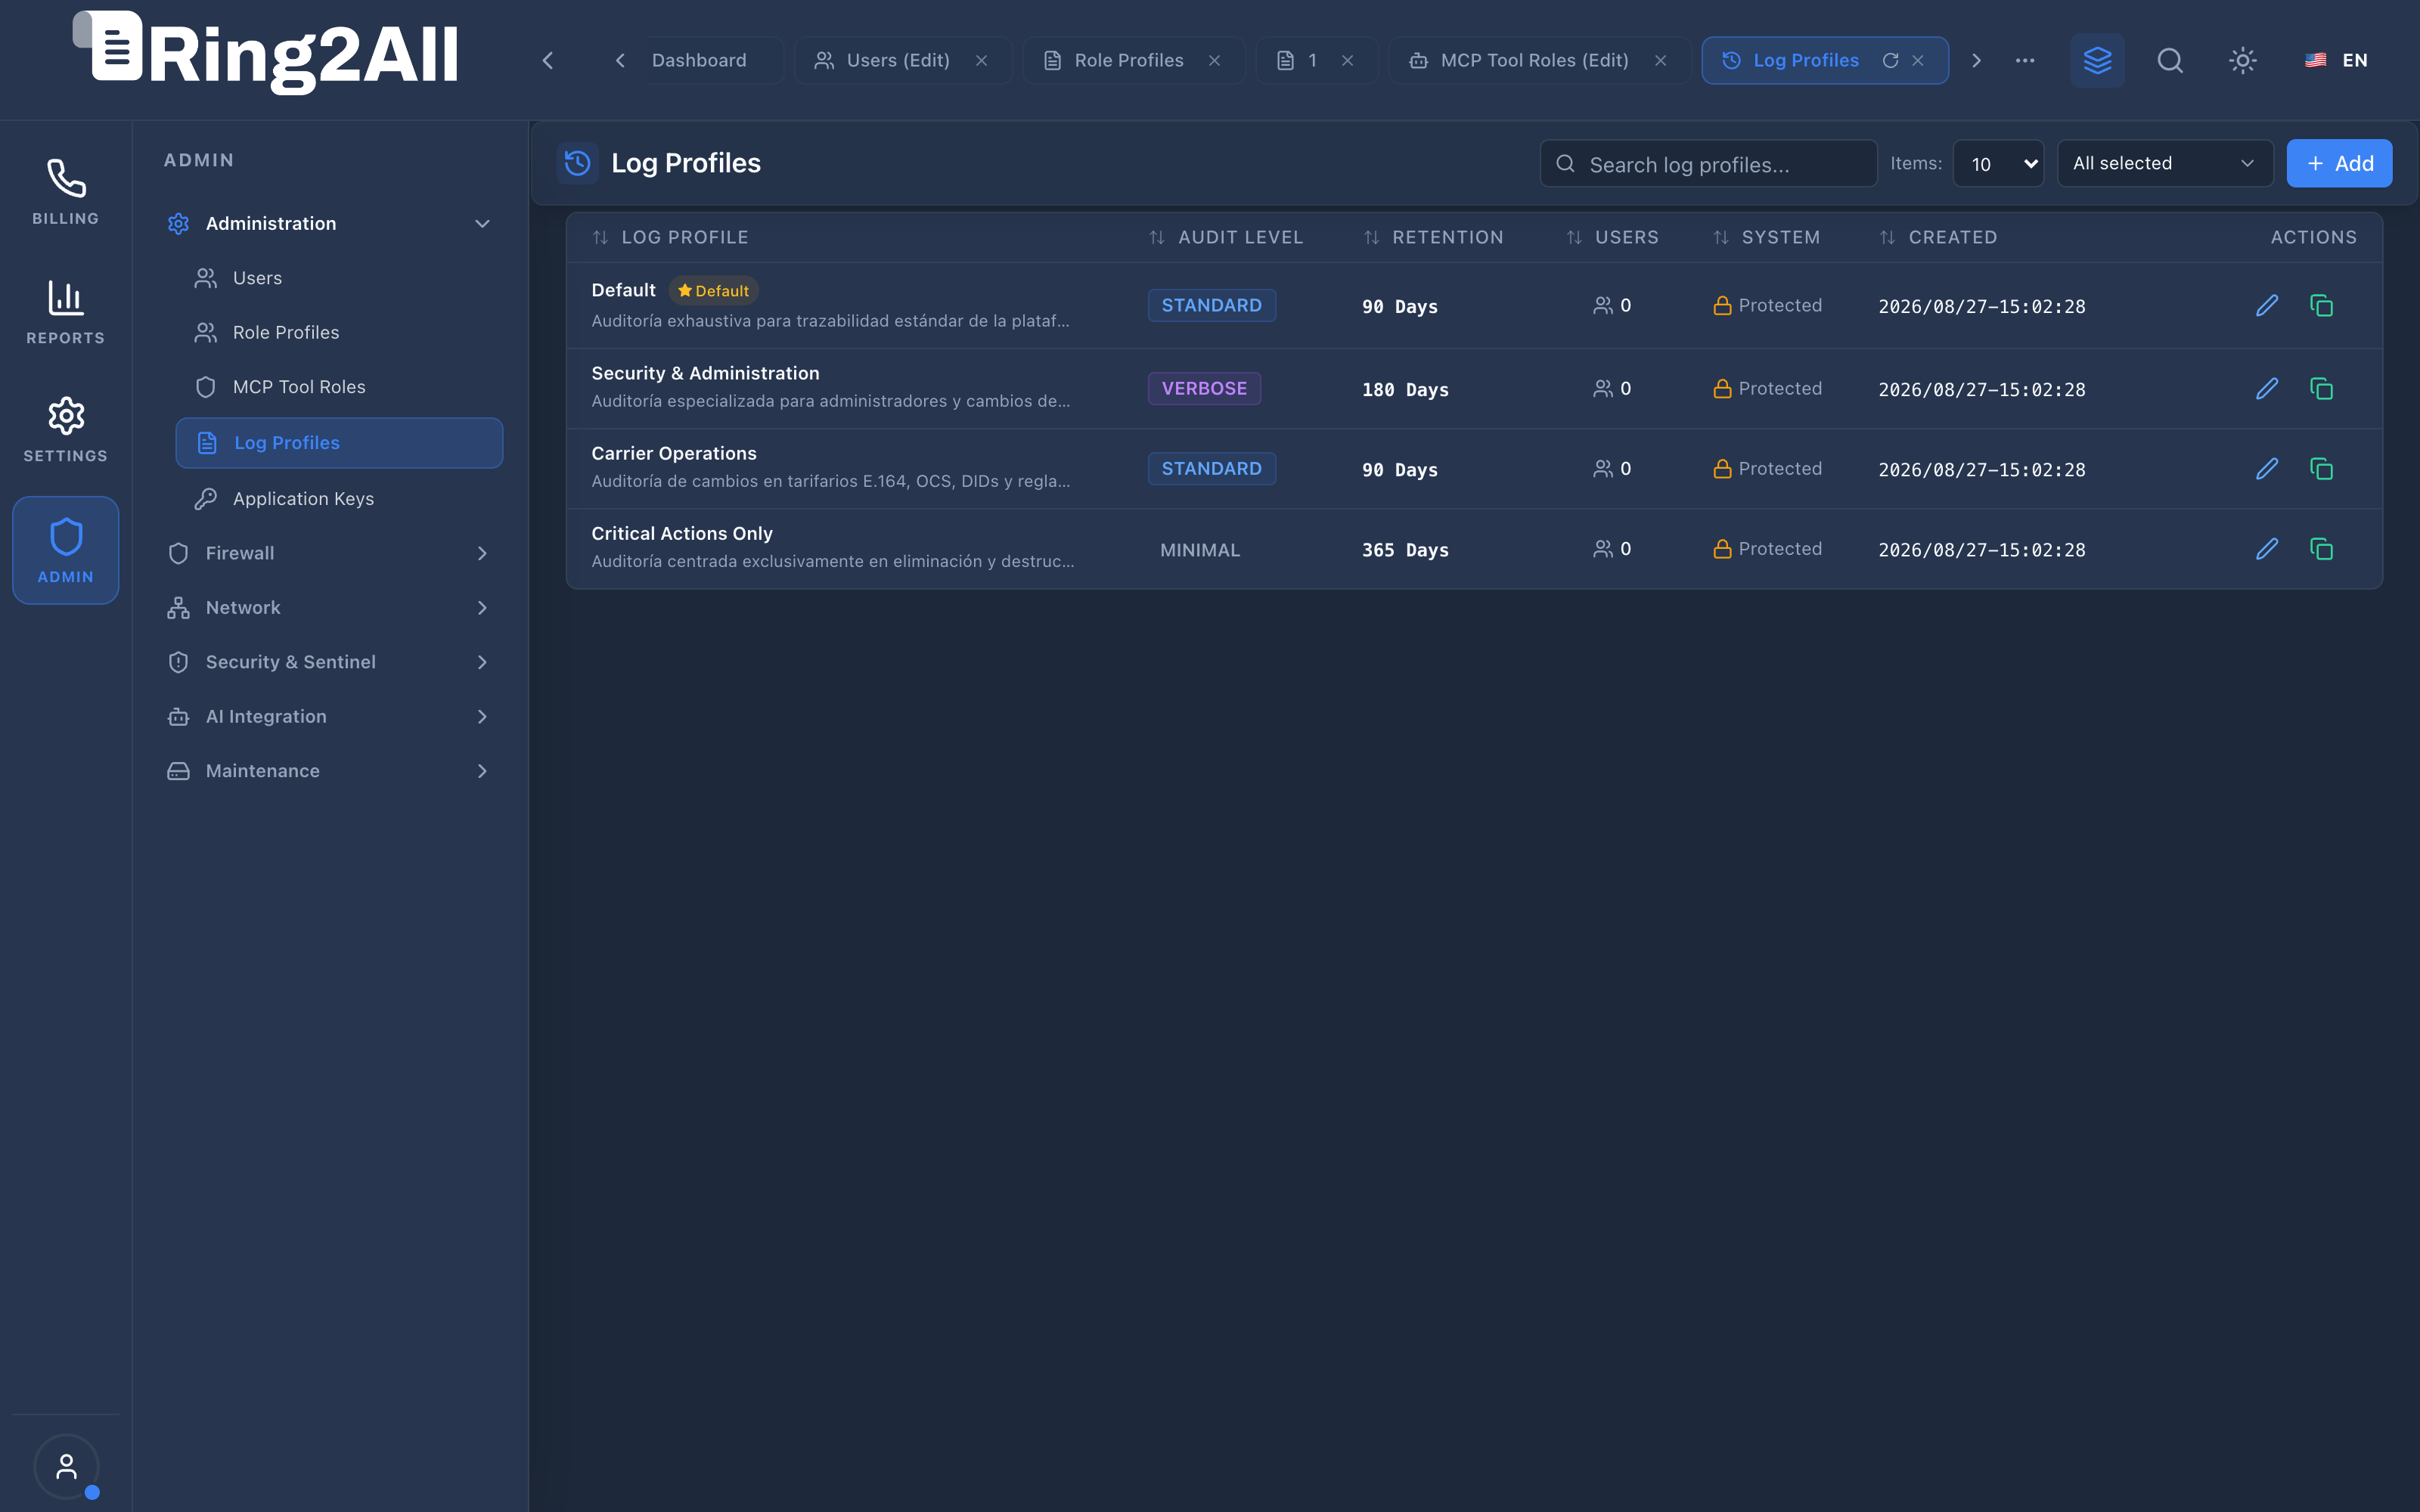
Task: Duplicate the Carrier Operations profile
Action: pyautogui.click(x=2321, y=468)
